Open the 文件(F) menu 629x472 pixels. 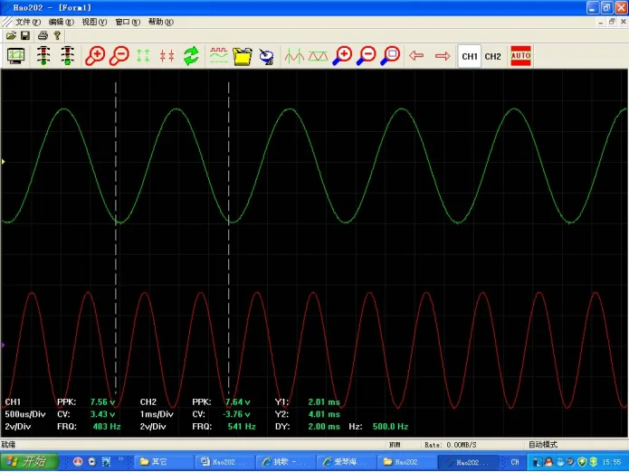(x=27, y=21)
